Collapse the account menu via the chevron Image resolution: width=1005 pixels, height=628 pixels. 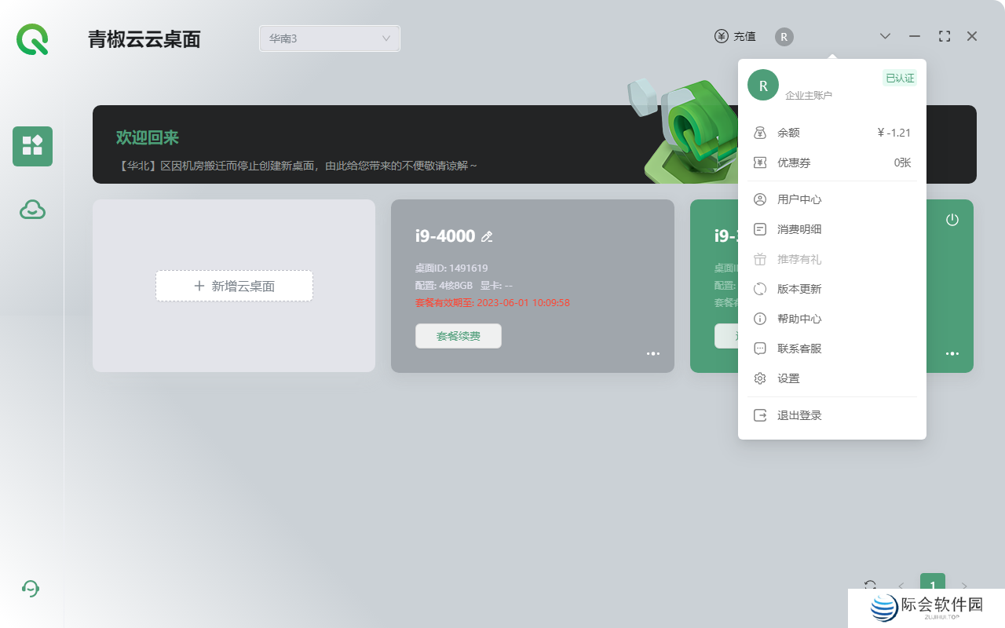pos(885,36)
